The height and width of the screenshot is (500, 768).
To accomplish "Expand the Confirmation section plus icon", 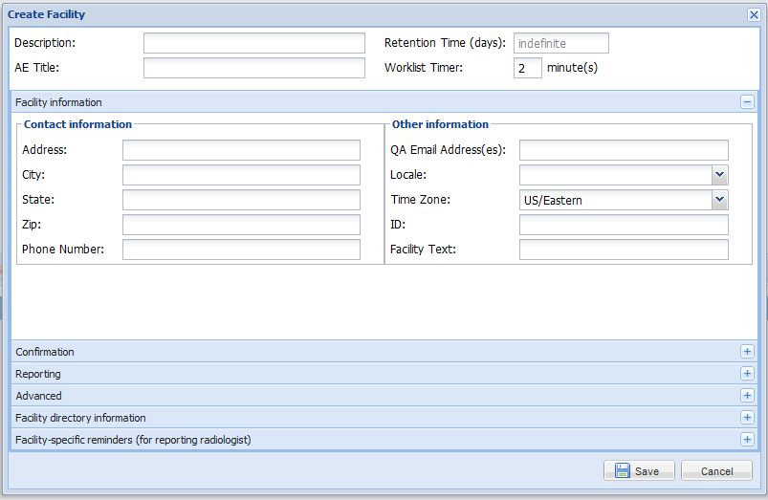I will [747, 352].
